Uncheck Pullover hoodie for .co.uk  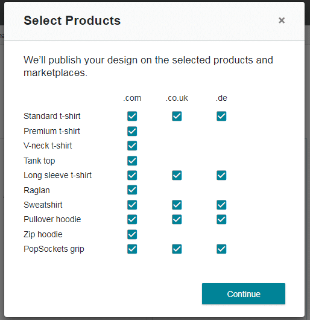177,219
